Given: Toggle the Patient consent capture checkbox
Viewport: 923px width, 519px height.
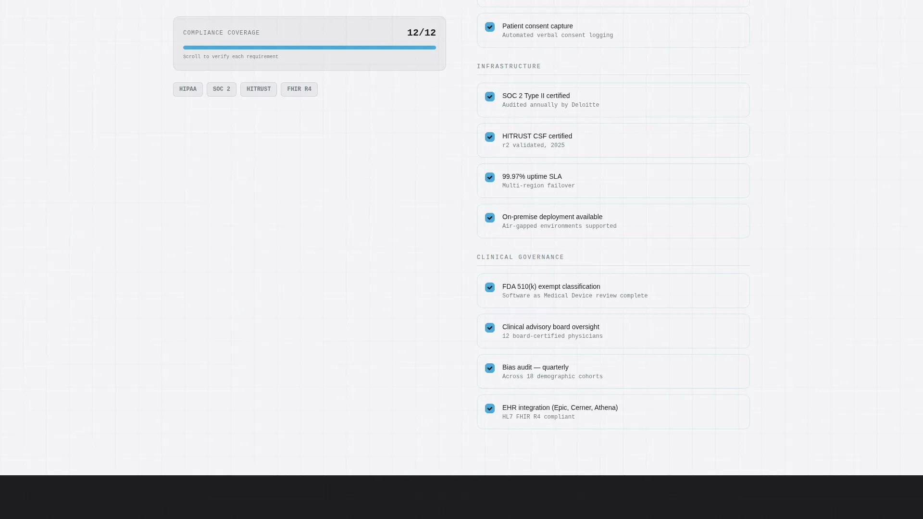Looking at the screenshot, I should pyautogui.click(x=490, y=27).
